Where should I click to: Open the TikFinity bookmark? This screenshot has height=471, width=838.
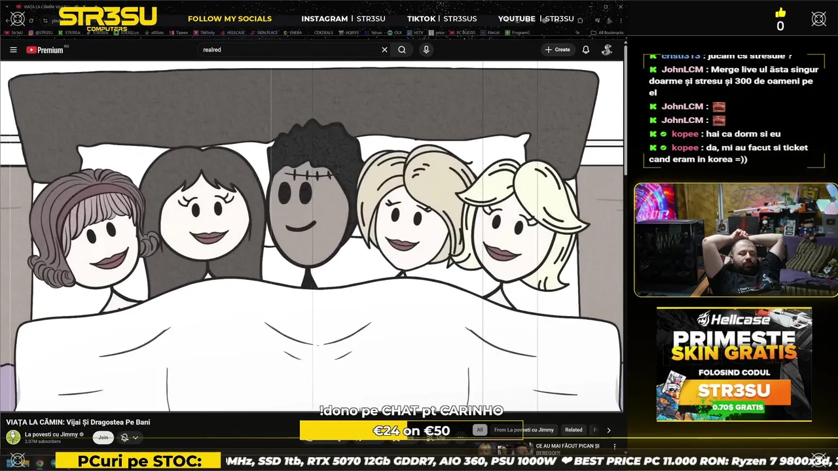[x=204, y=32]
